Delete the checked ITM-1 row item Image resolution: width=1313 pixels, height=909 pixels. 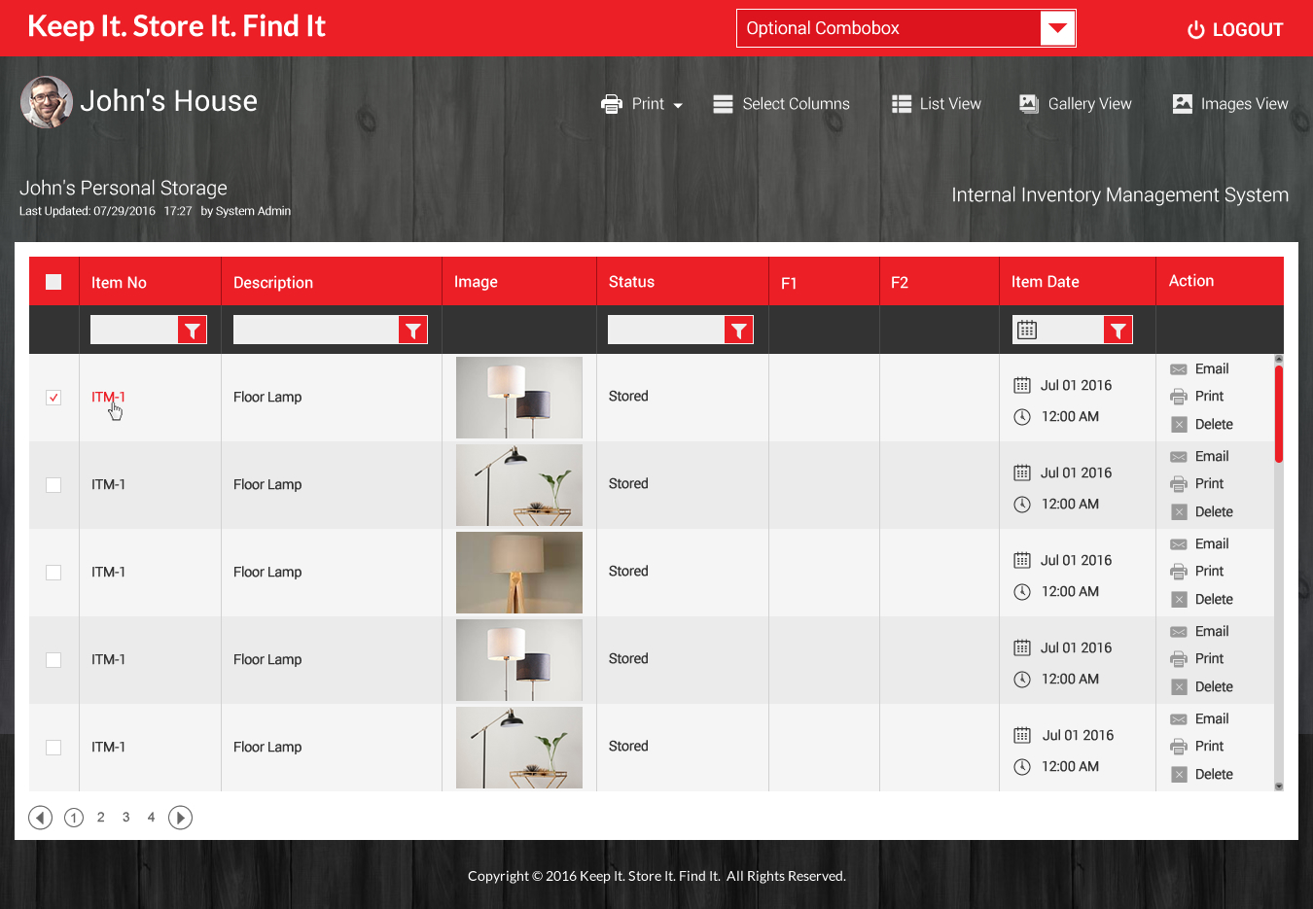pyautogui.click(x=1202, y=424)
